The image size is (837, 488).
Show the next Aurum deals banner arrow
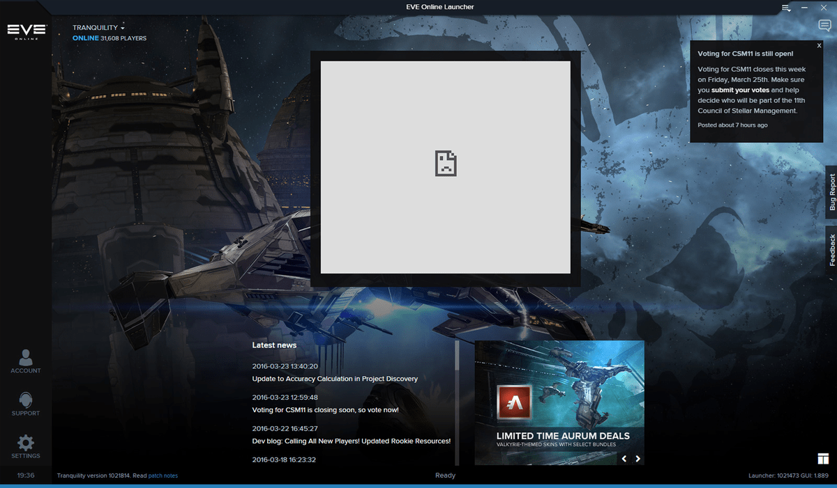pyautogui.click(x=637, y=459)
